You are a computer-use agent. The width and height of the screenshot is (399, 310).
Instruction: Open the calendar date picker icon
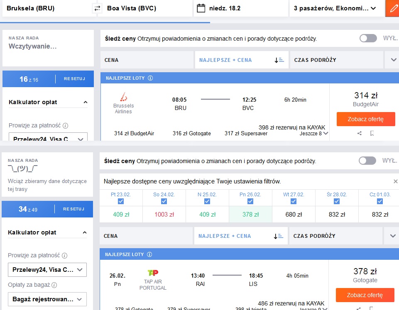[201, 8]
